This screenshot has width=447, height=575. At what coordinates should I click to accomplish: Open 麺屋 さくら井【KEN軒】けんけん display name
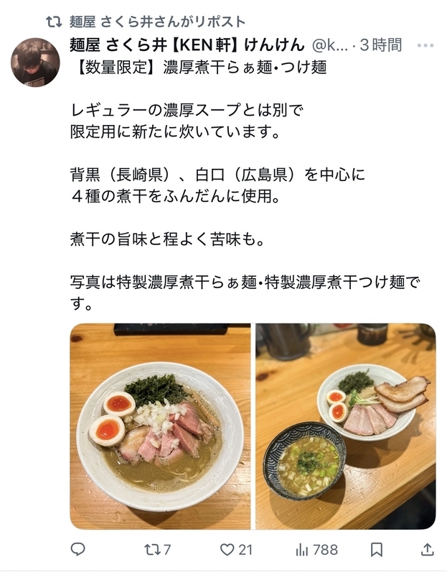pos(187,45)
